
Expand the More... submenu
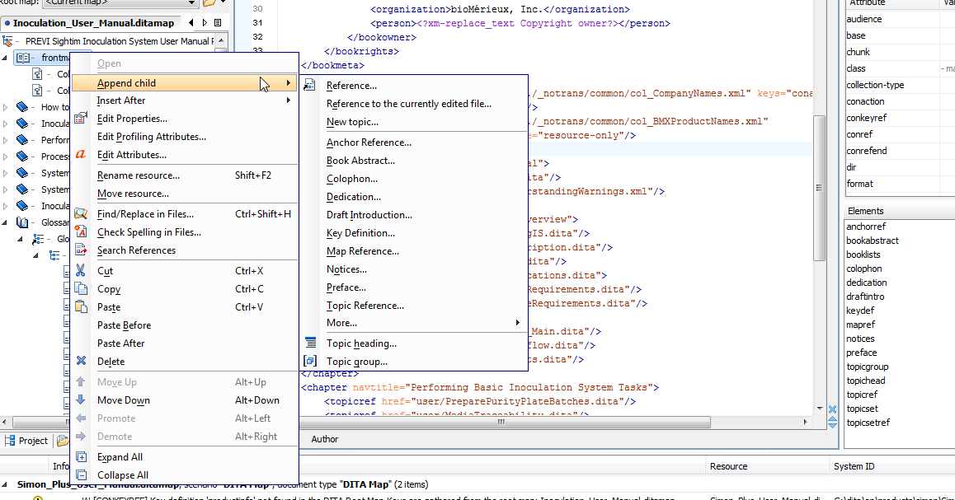(414, 323)
